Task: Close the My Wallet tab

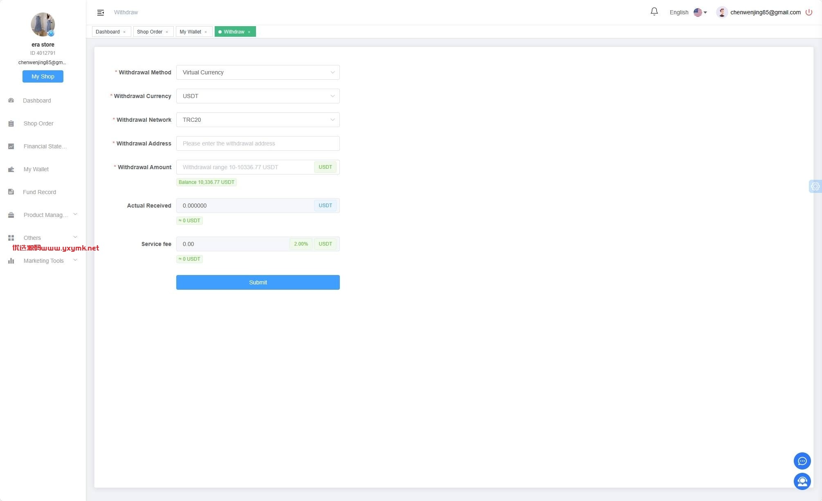Action: coord(206,32)
